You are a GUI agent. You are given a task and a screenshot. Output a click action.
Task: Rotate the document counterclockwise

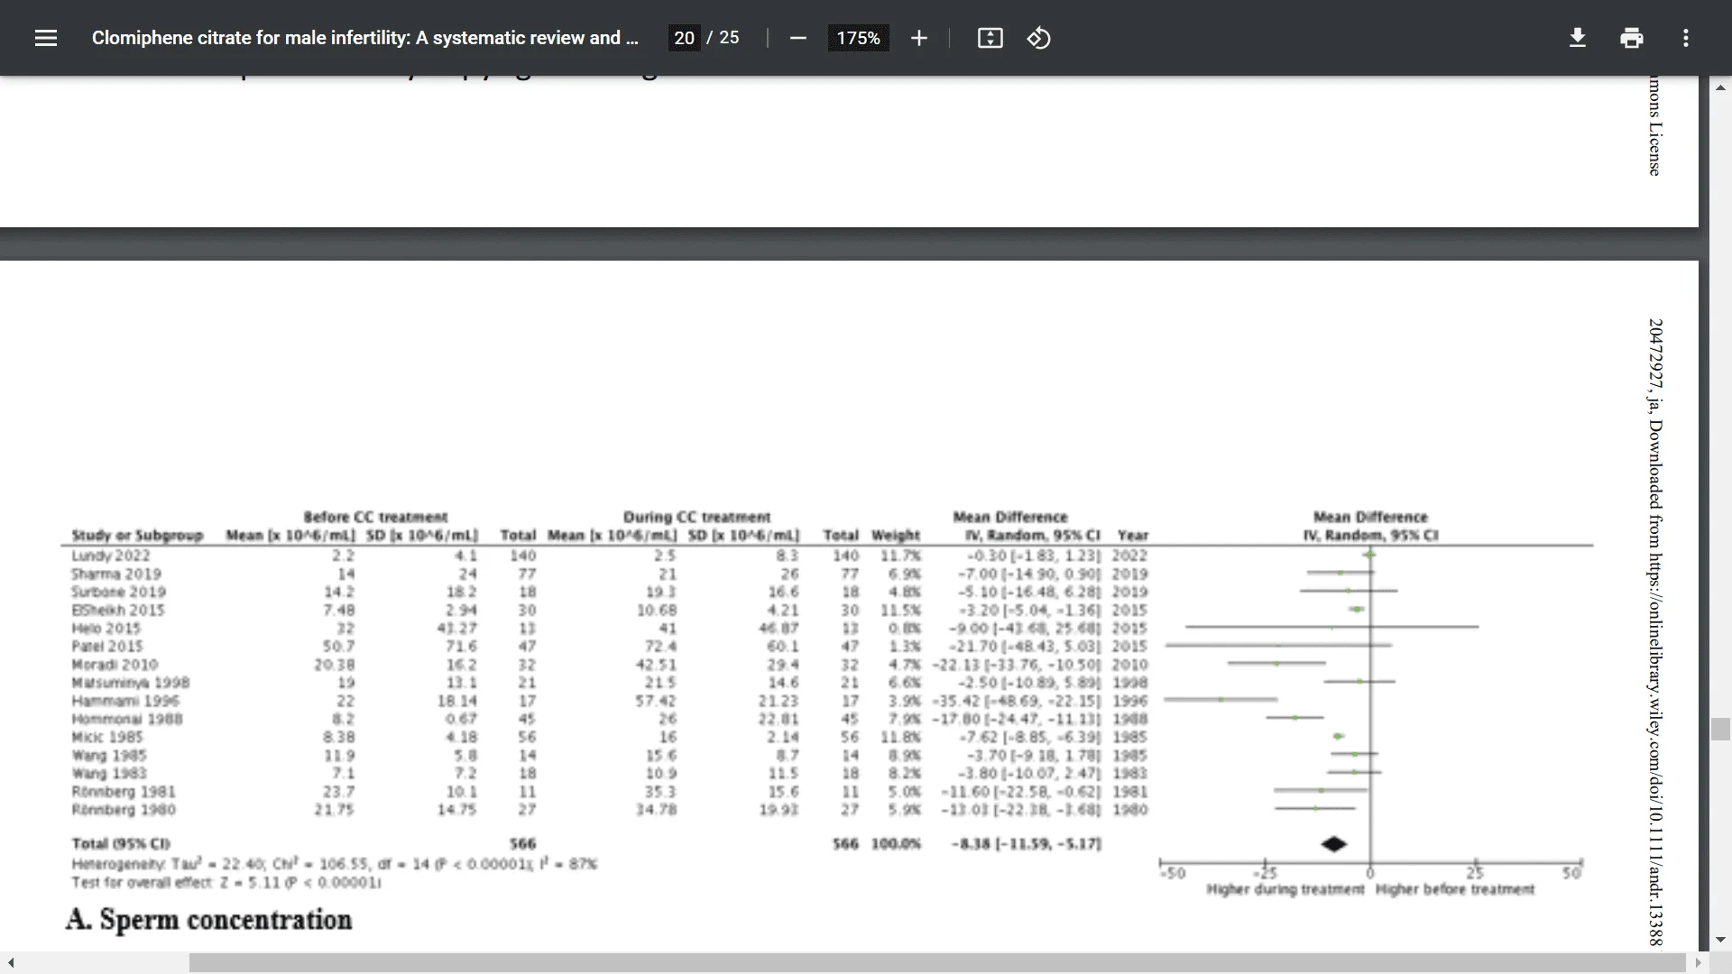(1038, 38)
